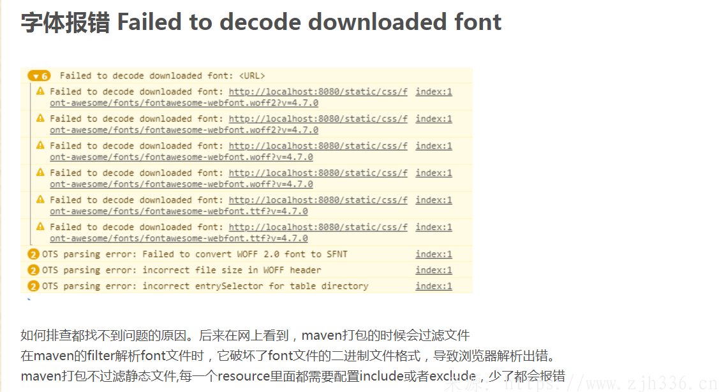The width and height of the screenshot is (719, 392).
Task: Click the orange 6 badge in the console header
Action: click(40, 76)
